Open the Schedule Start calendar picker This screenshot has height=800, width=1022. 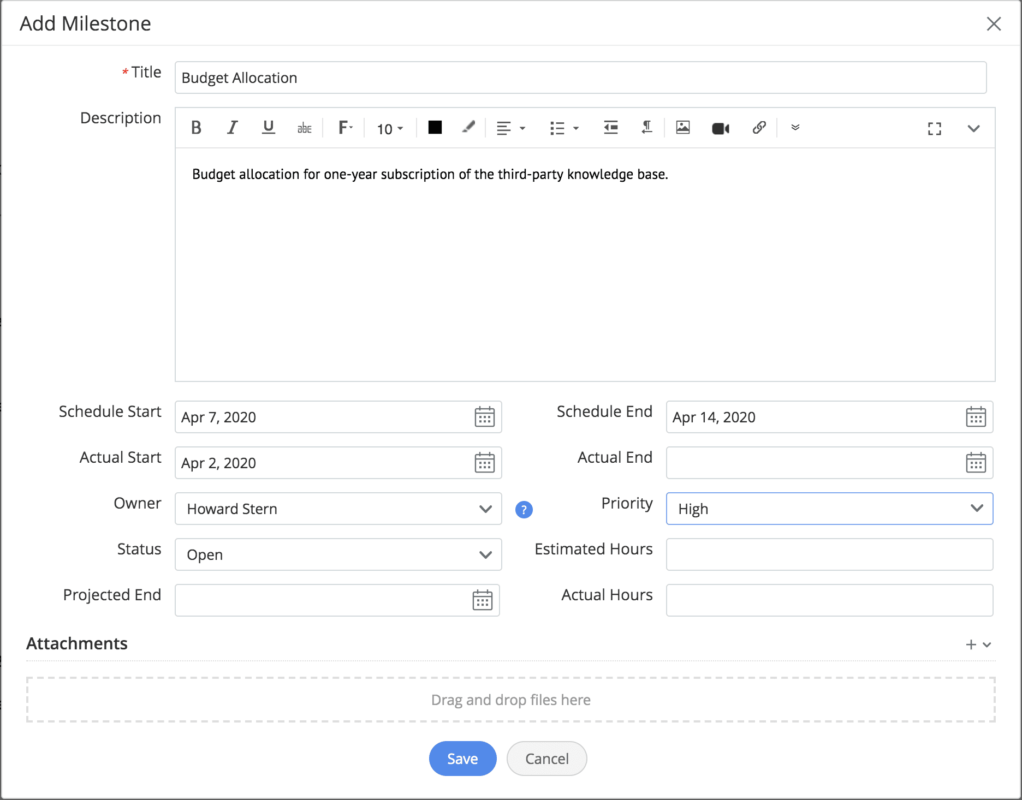(x=484, y=417)
